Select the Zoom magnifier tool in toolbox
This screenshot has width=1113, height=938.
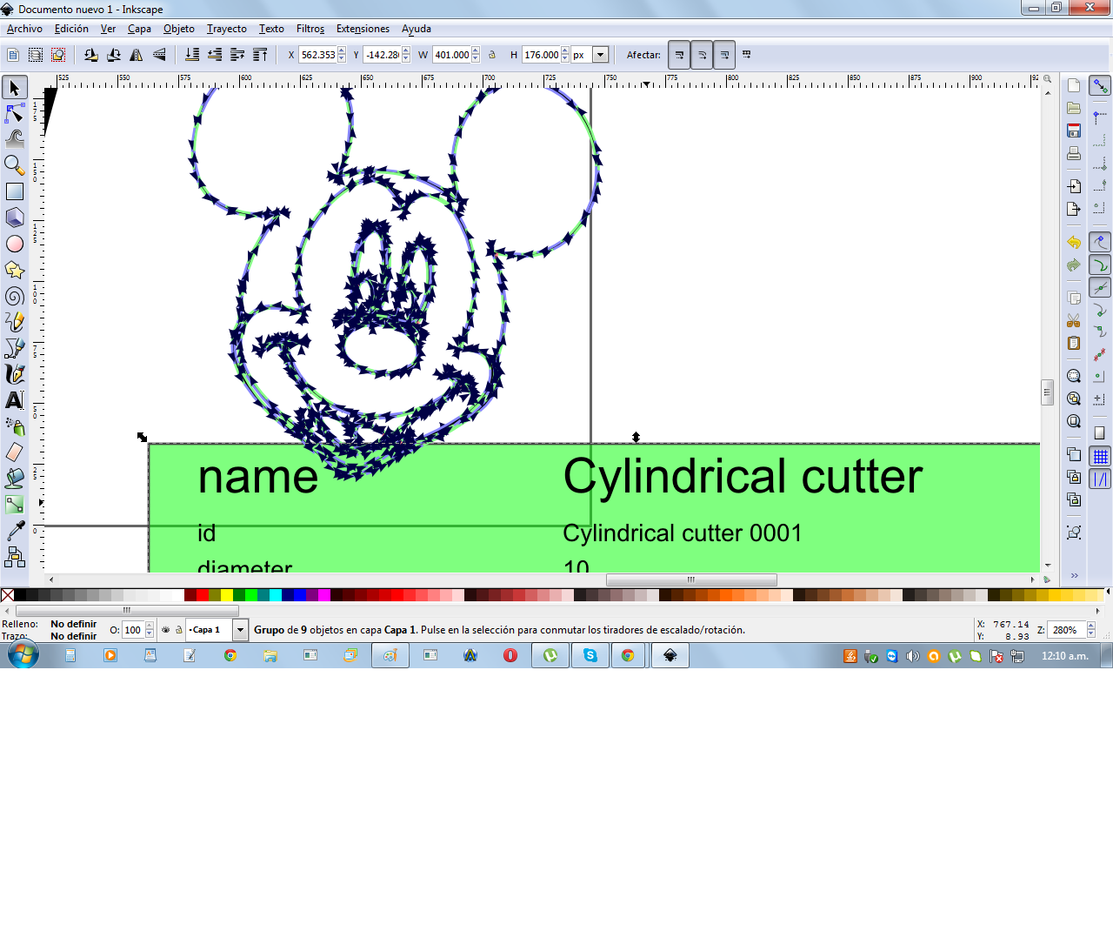[15, 164]
